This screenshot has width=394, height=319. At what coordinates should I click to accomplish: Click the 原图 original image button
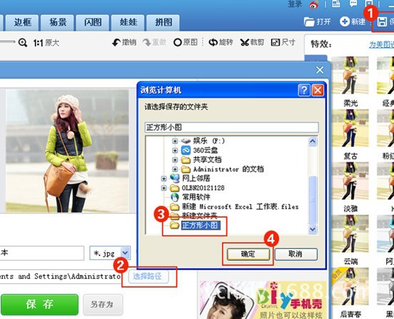tap(185, 42)
